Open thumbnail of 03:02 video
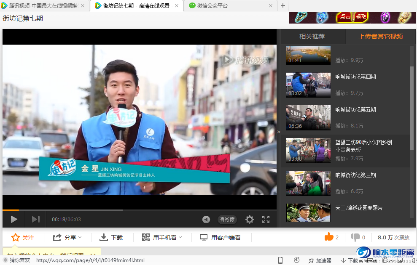Screen dimensions: 417x265 click(x=308, y=85)
